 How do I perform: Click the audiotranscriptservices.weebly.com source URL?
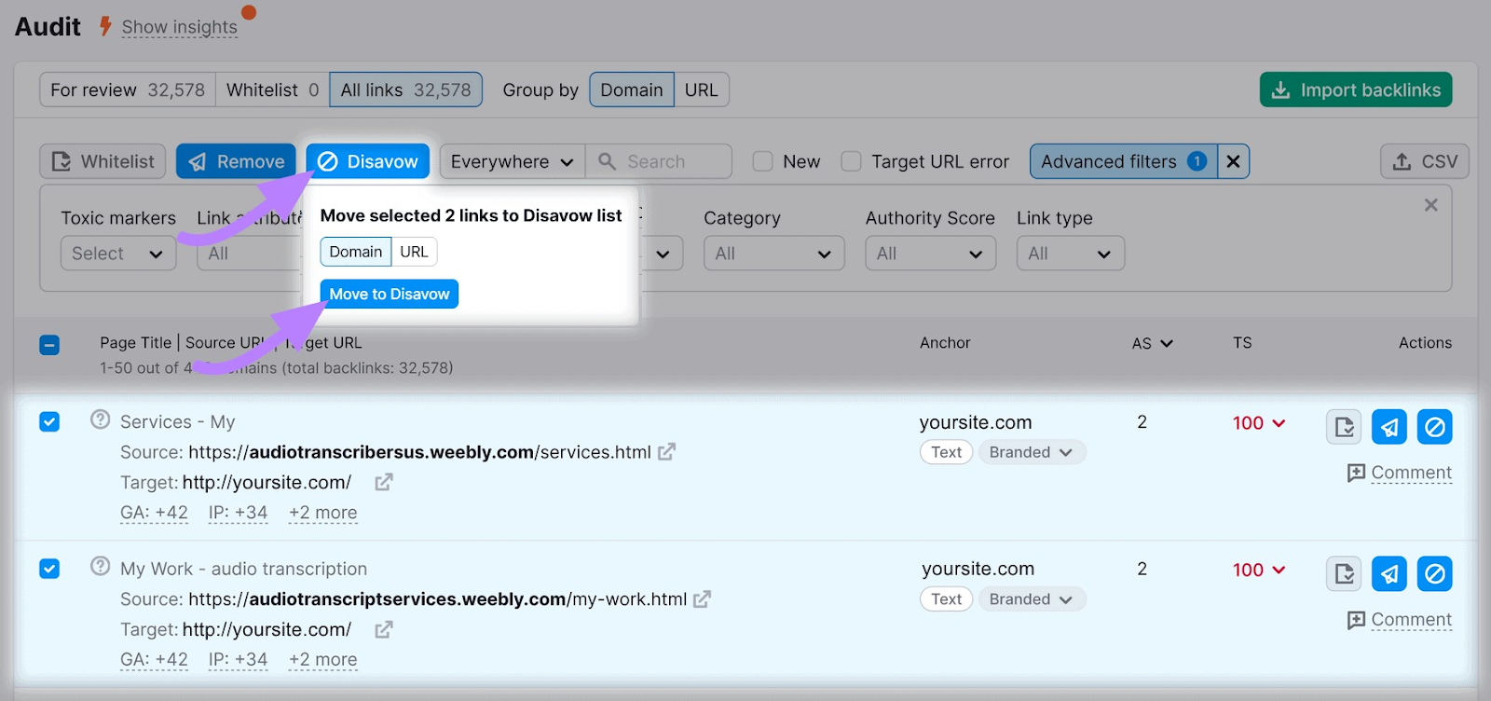[x=438, y=599]
